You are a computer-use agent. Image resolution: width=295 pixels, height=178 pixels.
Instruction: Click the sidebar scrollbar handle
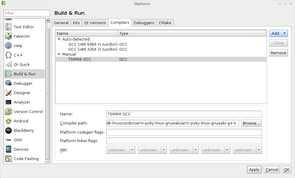(x=48, y=94)
